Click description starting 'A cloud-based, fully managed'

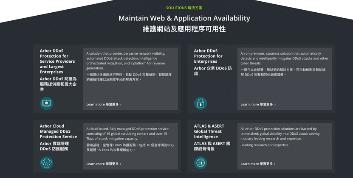(127, 134)
